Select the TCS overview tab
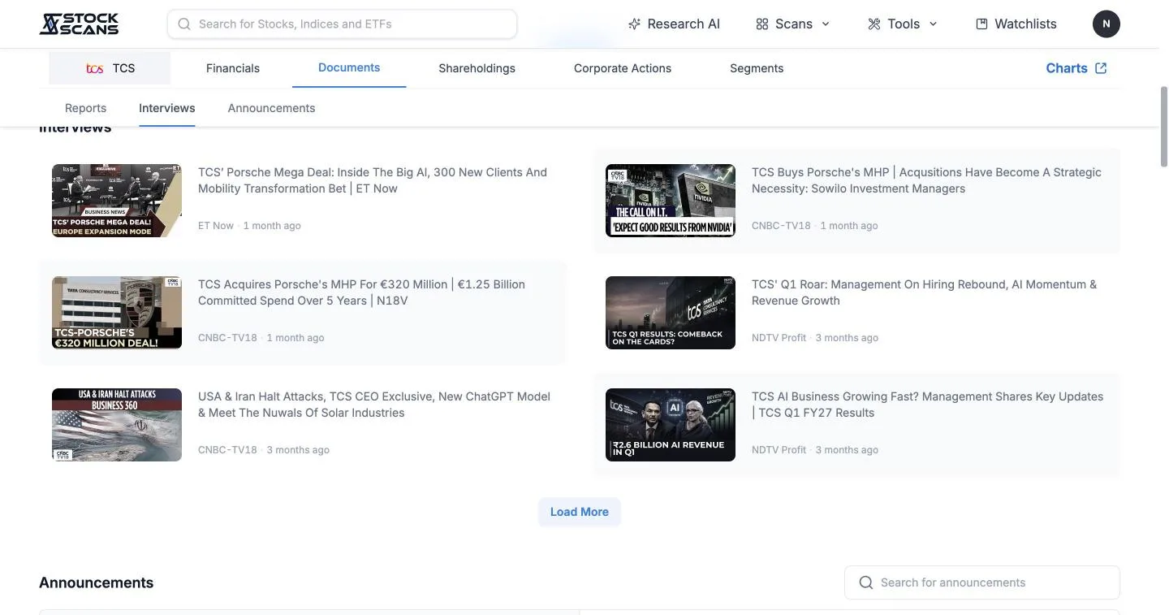This screenshot has width=1169, height=615. 110,68
